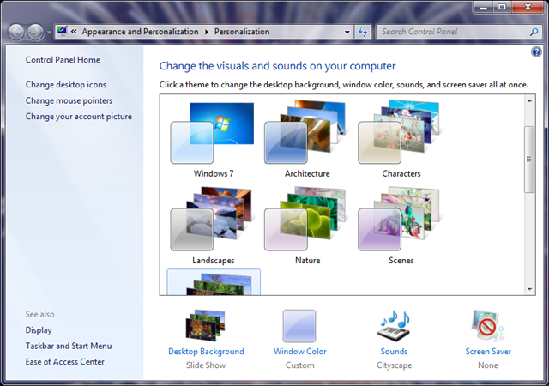
Task: Open recent pages dropdown next to Forward
Action: pos(49,33)
